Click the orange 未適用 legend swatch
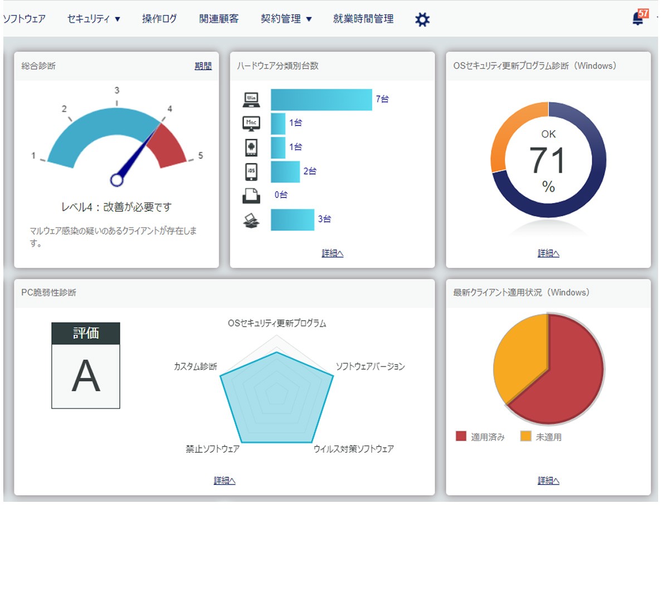Viewport: 662px width, 610px height. [525, 436]
